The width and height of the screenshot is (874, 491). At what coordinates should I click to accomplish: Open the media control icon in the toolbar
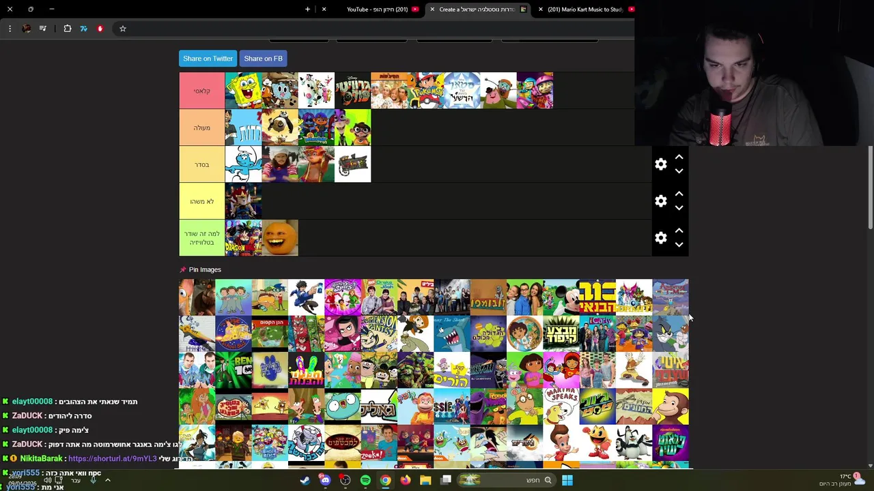[x=43, y=29]
